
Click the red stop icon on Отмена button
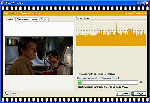(118, 93)
